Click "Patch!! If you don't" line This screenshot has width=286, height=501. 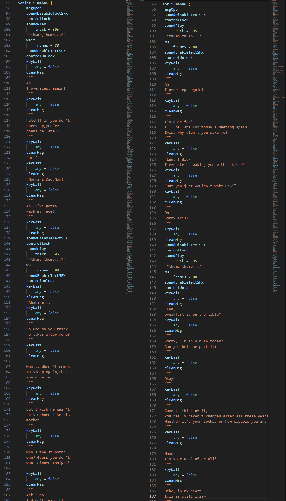pos(48,121)
